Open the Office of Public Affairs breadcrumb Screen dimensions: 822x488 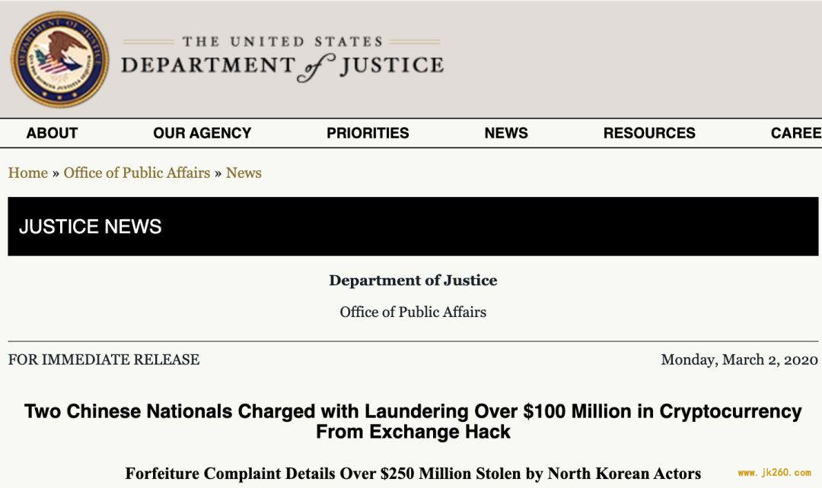(x=137, y=173)
